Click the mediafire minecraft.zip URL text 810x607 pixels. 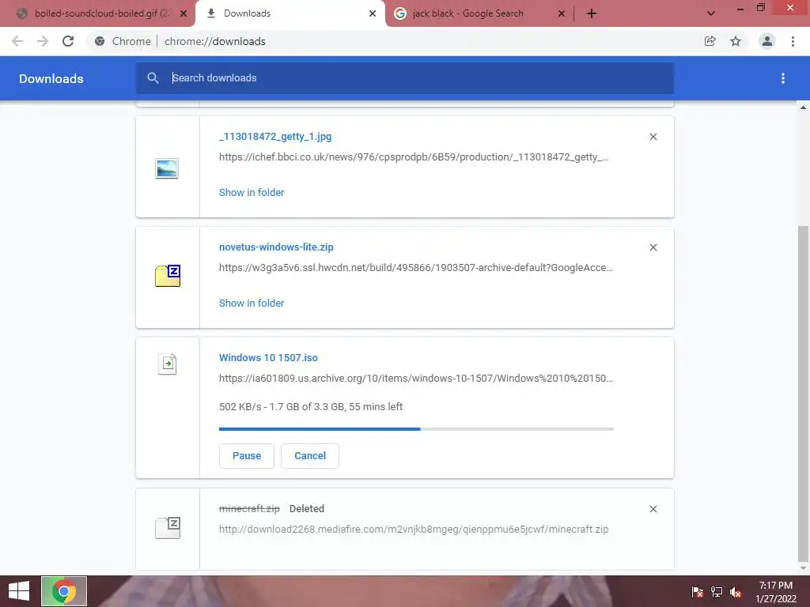tap(414, 529)
